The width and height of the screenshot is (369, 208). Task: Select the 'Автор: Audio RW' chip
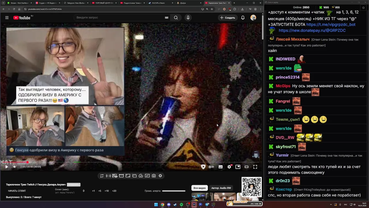(x=221, y=188)
